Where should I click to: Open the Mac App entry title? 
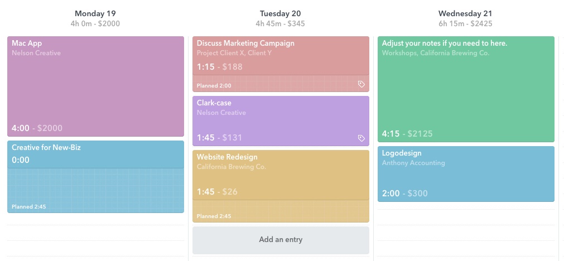click(x=27, y=43)
